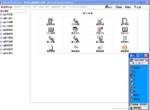Click the smiley 換頭像 button
This screenshot has height=110, width=150.
[134, 104]
